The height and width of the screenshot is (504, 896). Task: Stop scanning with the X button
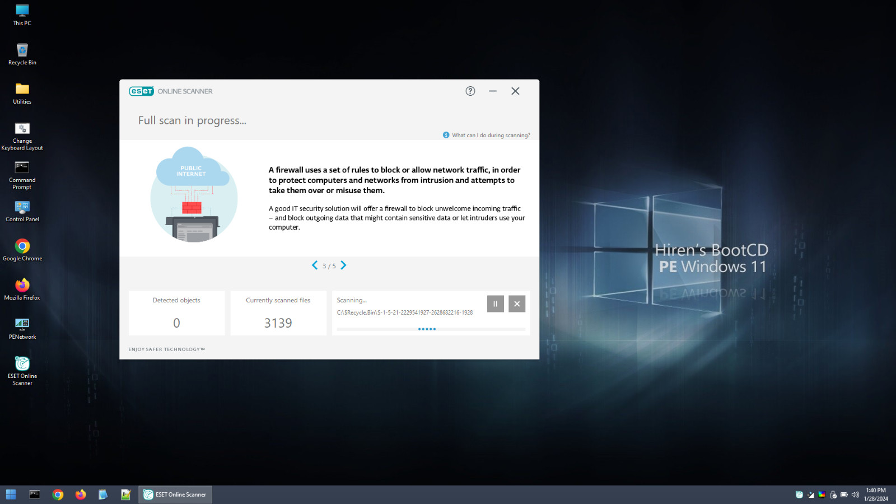[x=516, y=304]
